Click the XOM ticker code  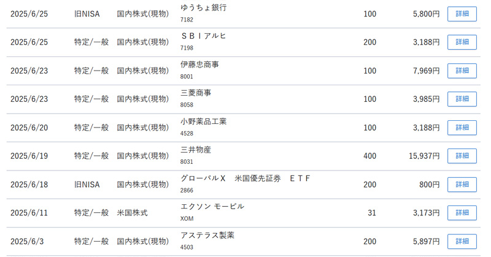[187, 218]
